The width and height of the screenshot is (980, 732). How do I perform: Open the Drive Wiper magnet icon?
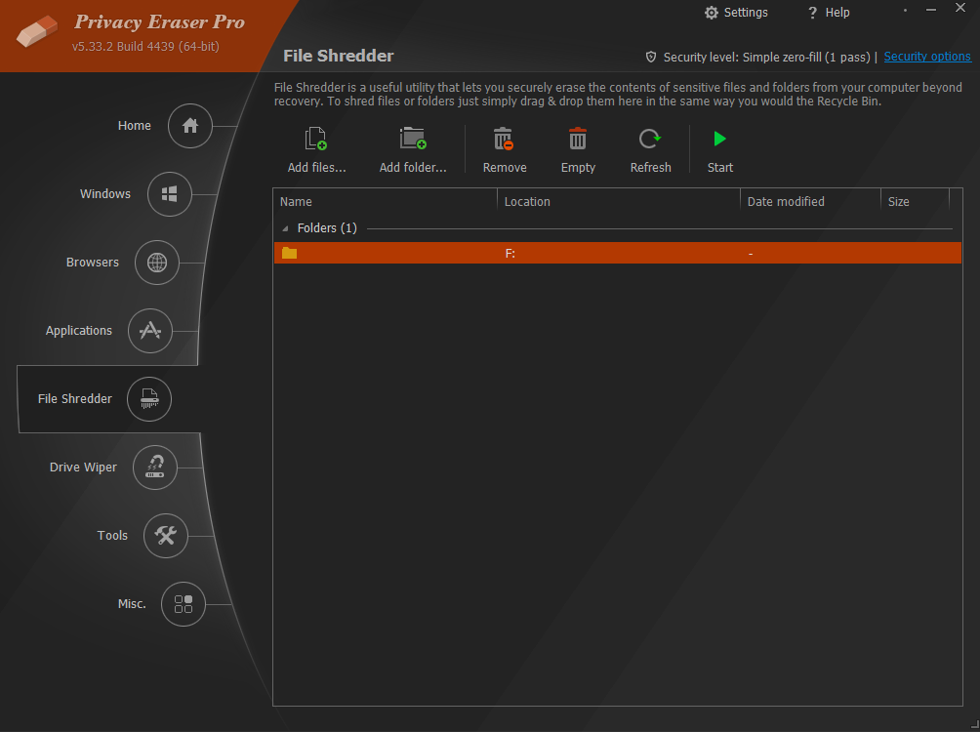coord(155,467)
